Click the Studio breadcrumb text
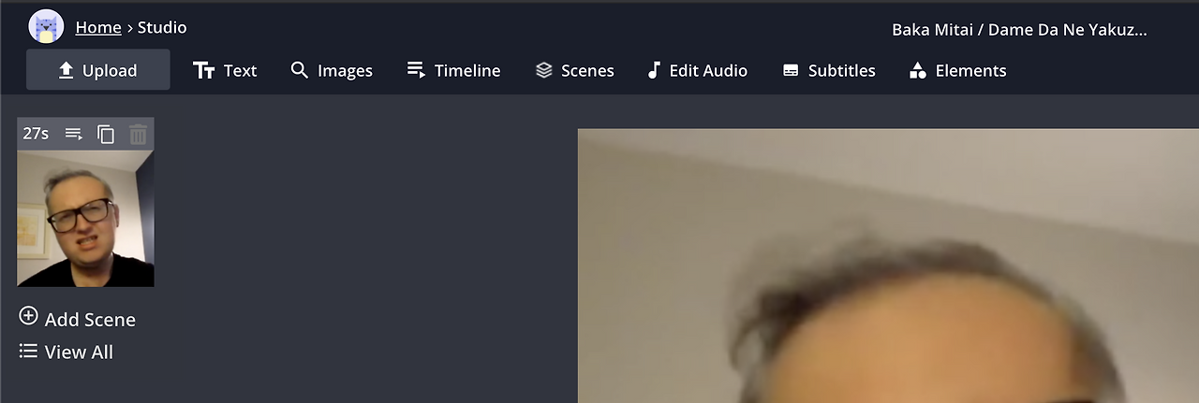The height and width of the screenshot is (403, 1199). [x=162, y=27]
